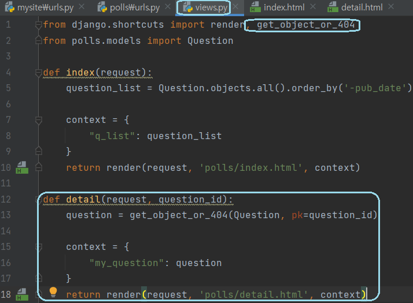Collapse the index function at line 4
Image resolution: width=413 pixels, height=303 pixels.
[x=38, y=73]
